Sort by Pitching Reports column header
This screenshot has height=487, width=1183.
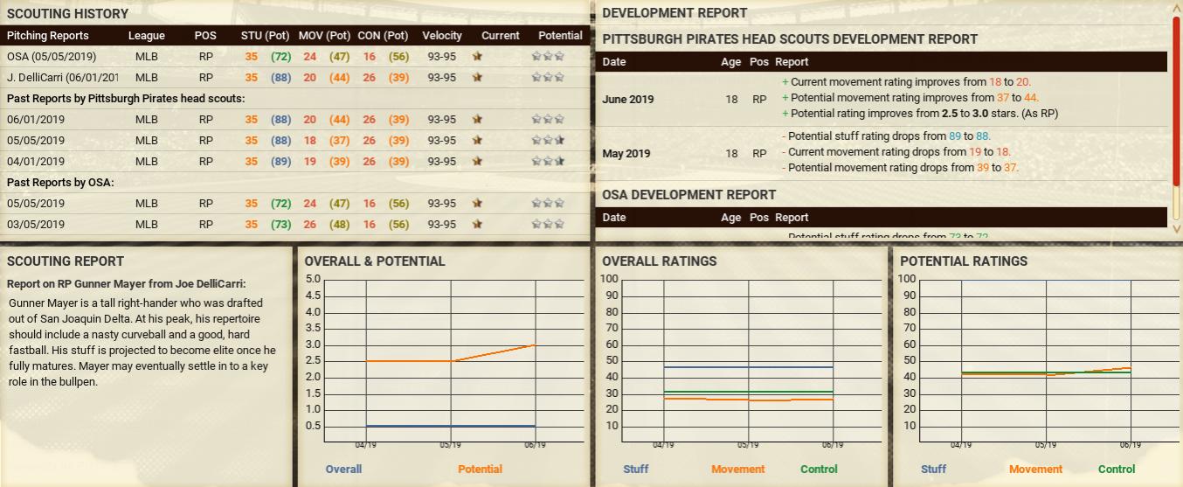(48, 36)
